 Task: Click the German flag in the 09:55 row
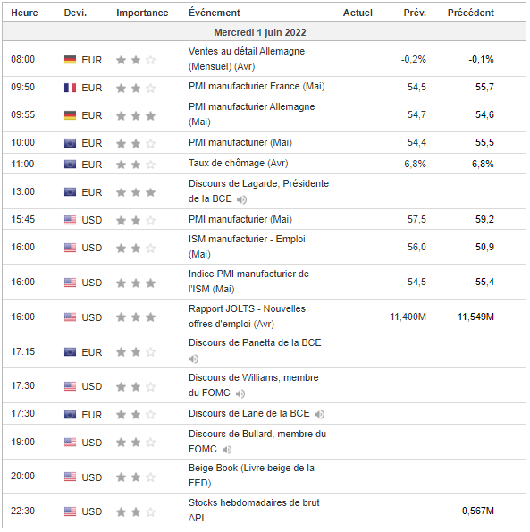pos(70,115)
